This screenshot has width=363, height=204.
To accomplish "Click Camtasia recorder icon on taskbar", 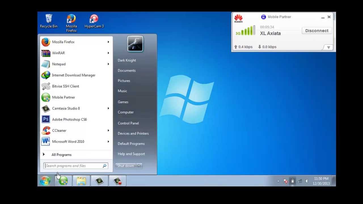I will [x=118, y=181].
